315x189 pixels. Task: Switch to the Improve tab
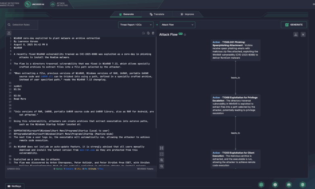pyautogui.click(x=187, y=14)
